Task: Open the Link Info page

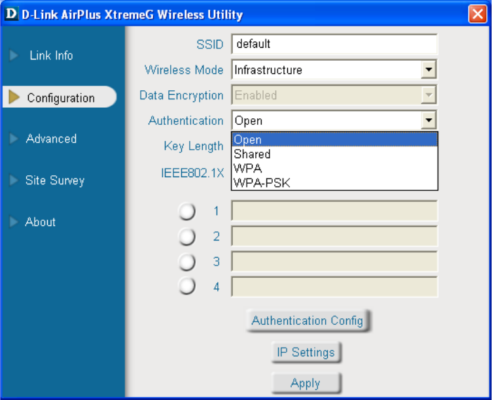Action: [x=51, y=56]
